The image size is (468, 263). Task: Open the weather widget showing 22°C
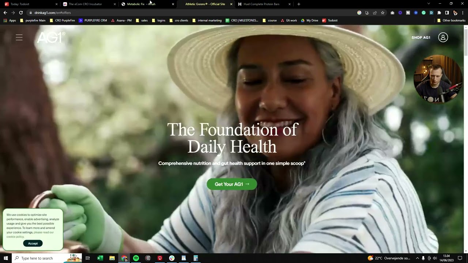pyautogui.click(x=389, y=258)
